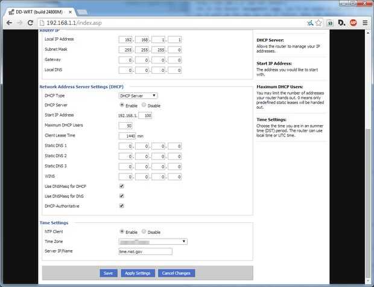Click the scrollbar up arrow
This screenshot has height=287, width=374.
(x=369, y=33)
